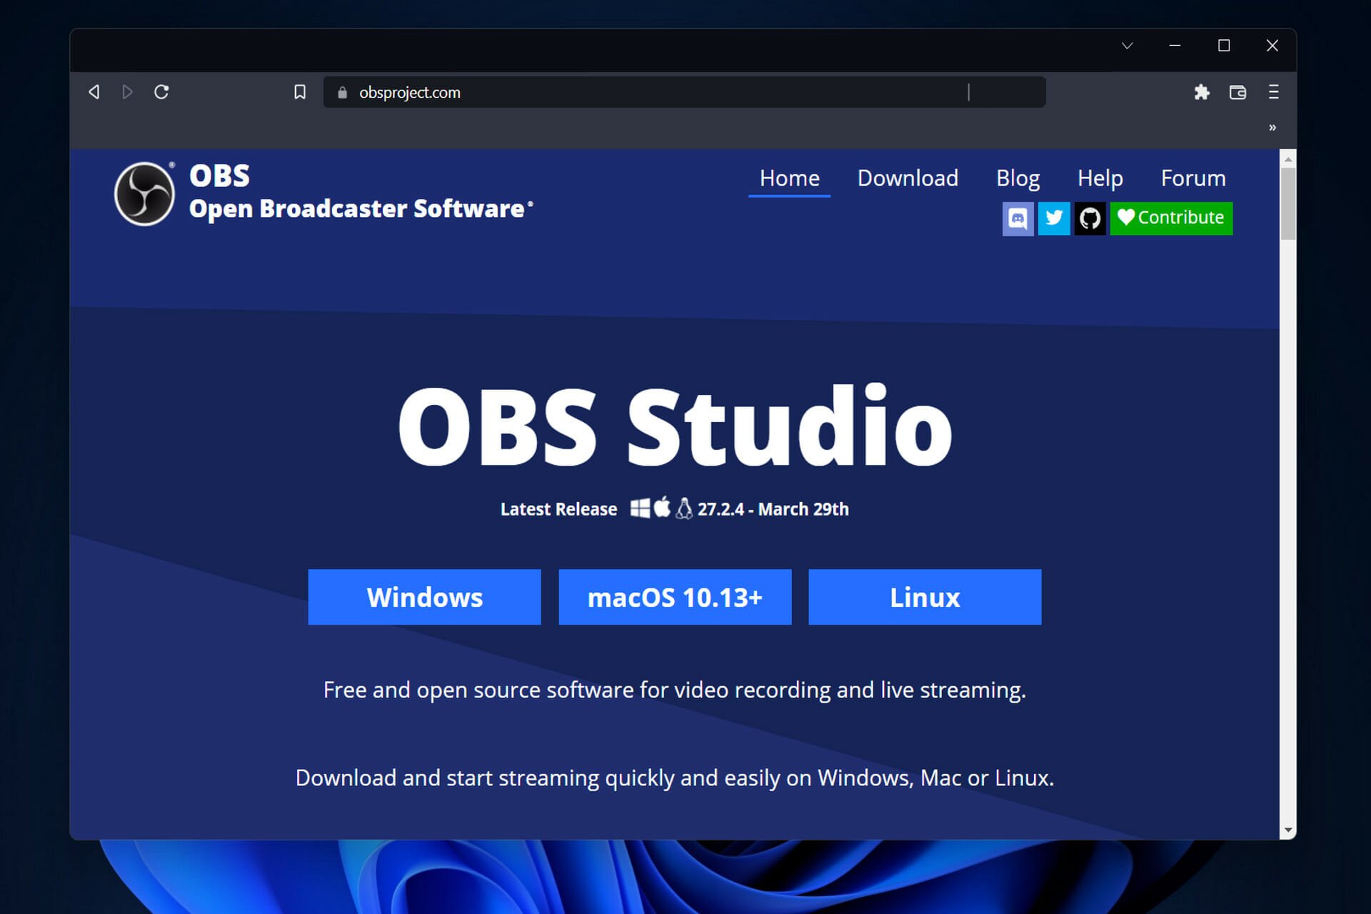Click the Linux download button
The image size is (1371, 914).
925,597
